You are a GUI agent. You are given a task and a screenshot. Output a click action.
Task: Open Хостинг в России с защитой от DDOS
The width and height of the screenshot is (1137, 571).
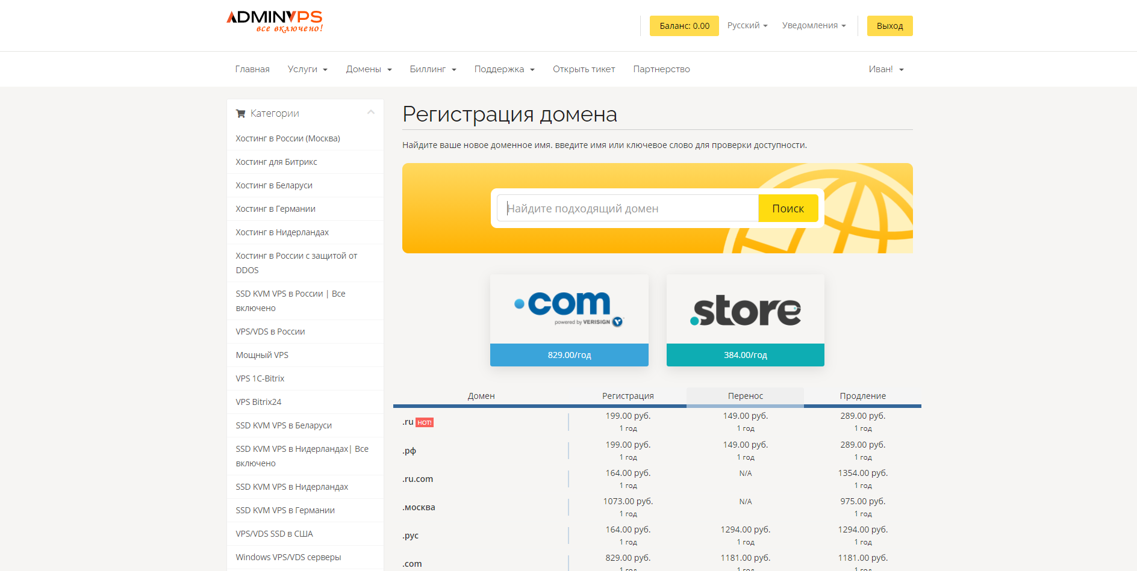[x=305, y=263]
